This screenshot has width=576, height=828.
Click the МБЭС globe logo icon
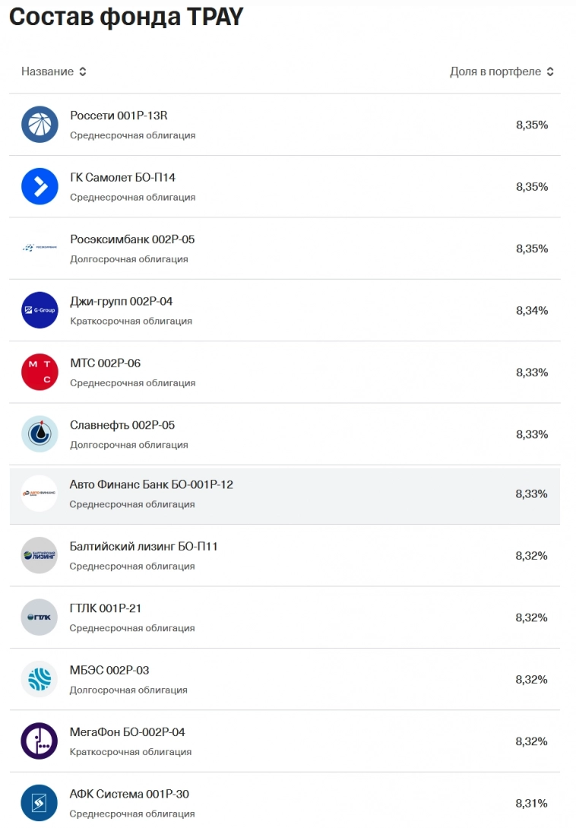[x=39, y=680]
